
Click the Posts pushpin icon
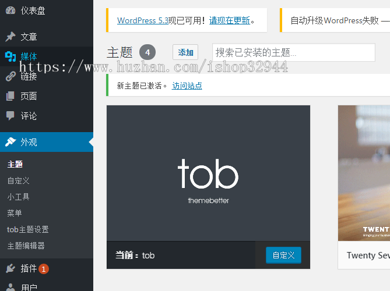(10, 37)
